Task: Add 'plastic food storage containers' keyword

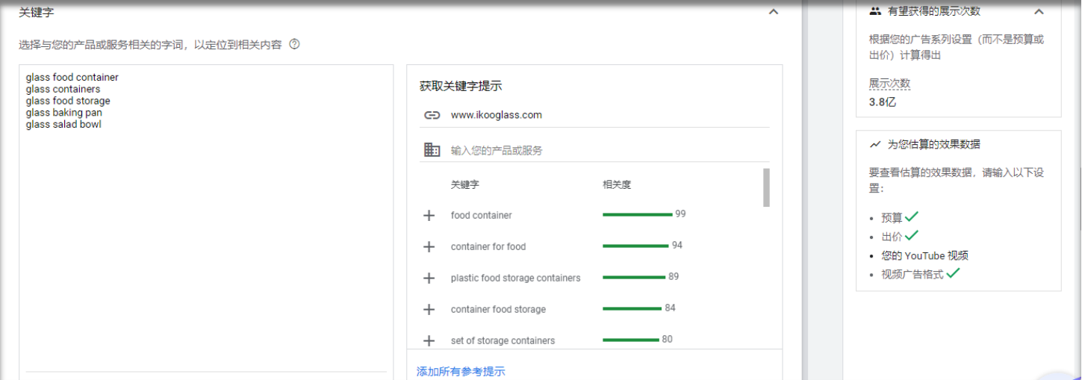Action: coord(429,278)
